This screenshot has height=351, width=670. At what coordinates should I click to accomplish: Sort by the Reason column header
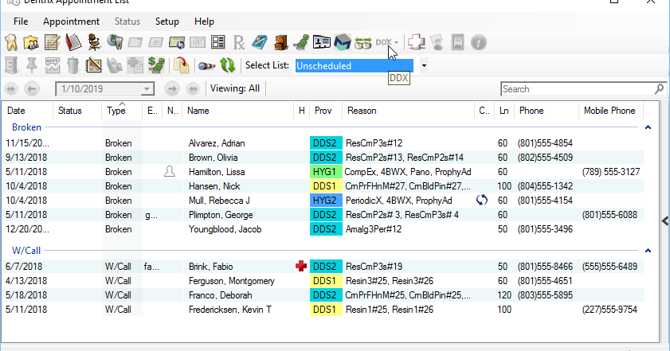click(x=409, y=111)
